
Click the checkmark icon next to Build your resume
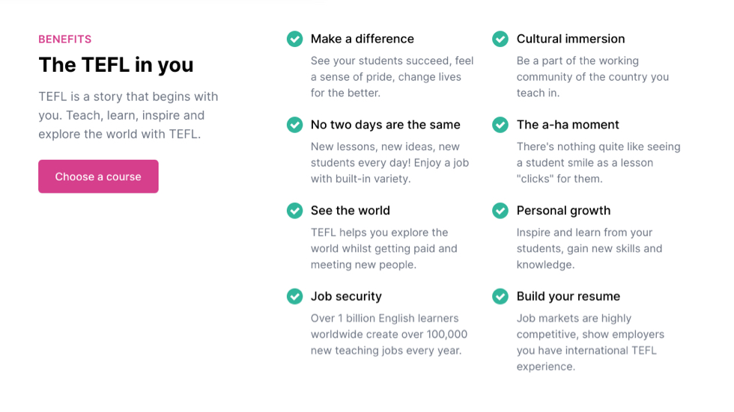[x=500, y=297]
